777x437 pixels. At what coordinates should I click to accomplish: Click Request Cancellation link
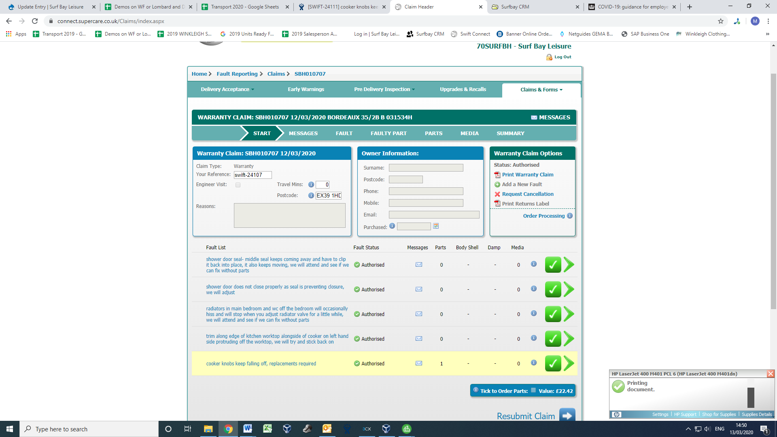(527, 194)
